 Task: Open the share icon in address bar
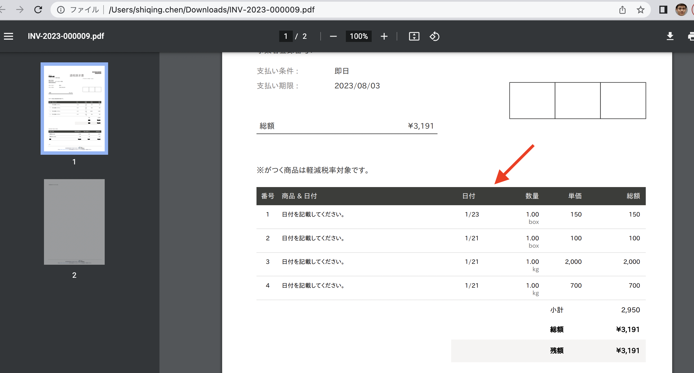click(x=622, y=10)
